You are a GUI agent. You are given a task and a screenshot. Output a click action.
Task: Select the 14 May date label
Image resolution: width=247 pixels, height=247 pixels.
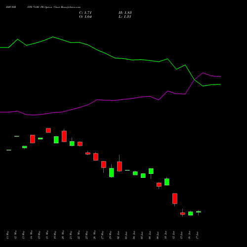[31, 235]
